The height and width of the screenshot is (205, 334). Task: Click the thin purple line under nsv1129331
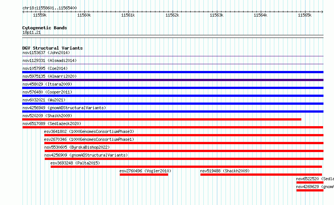tap(173, 64)
